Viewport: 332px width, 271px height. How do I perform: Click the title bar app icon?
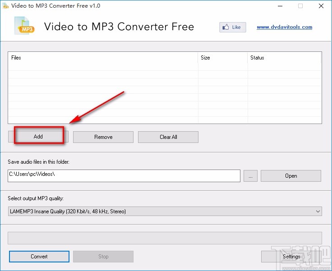(x=5, y=6)
